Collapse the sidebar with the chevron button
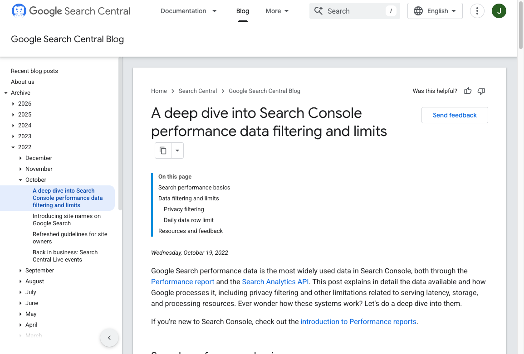The width and height of the screenshot is (524, 354). 109,338
